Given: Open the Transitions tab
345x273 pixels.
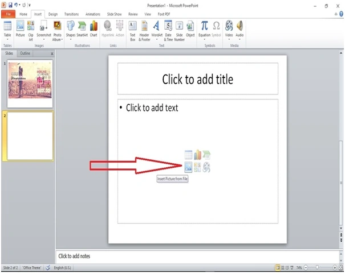Looking at the screenshot, I should tap(71, 14).
